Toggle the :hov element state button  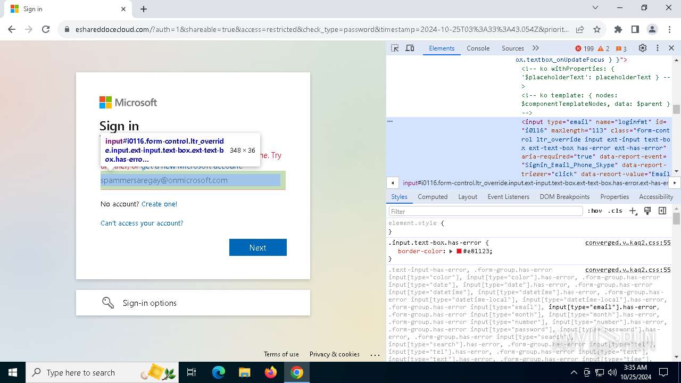click(x=594, y=211)
